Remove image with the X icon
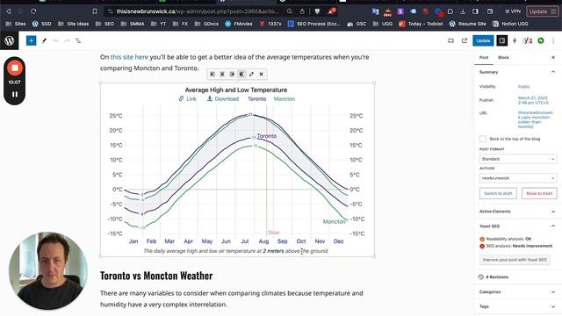The image size is (562, 316). click(262, 74)
